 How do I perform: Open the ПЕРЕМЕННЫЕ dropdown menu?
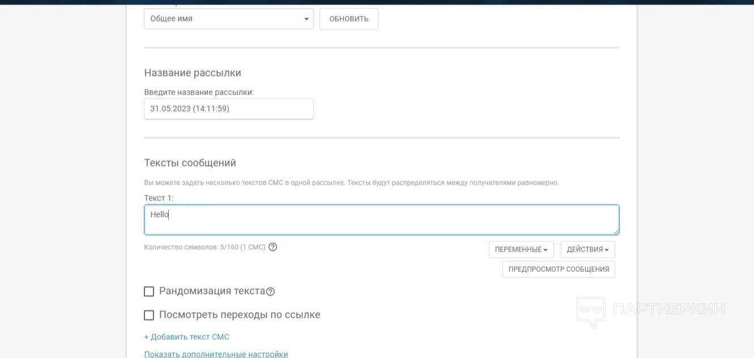[521, 250]
